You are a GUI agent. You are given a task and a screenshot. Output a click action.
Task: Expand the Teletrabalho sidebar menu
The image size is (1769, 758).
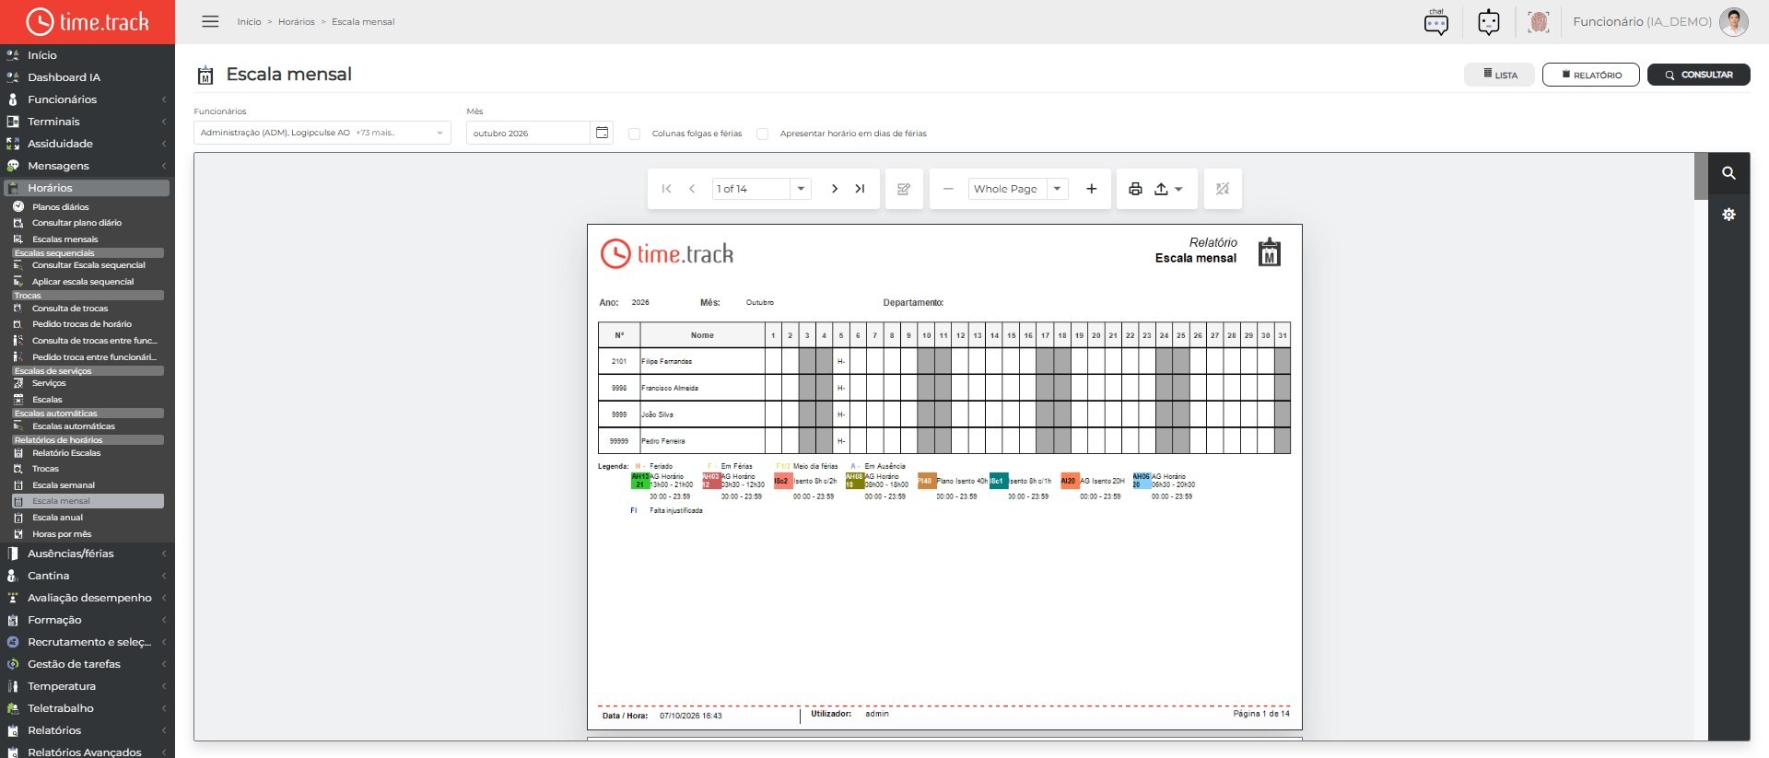pos(87,708)
